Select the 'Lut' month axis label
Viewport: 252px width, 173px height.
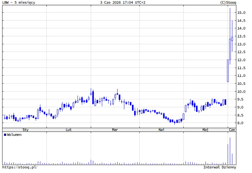click(69, 130)
